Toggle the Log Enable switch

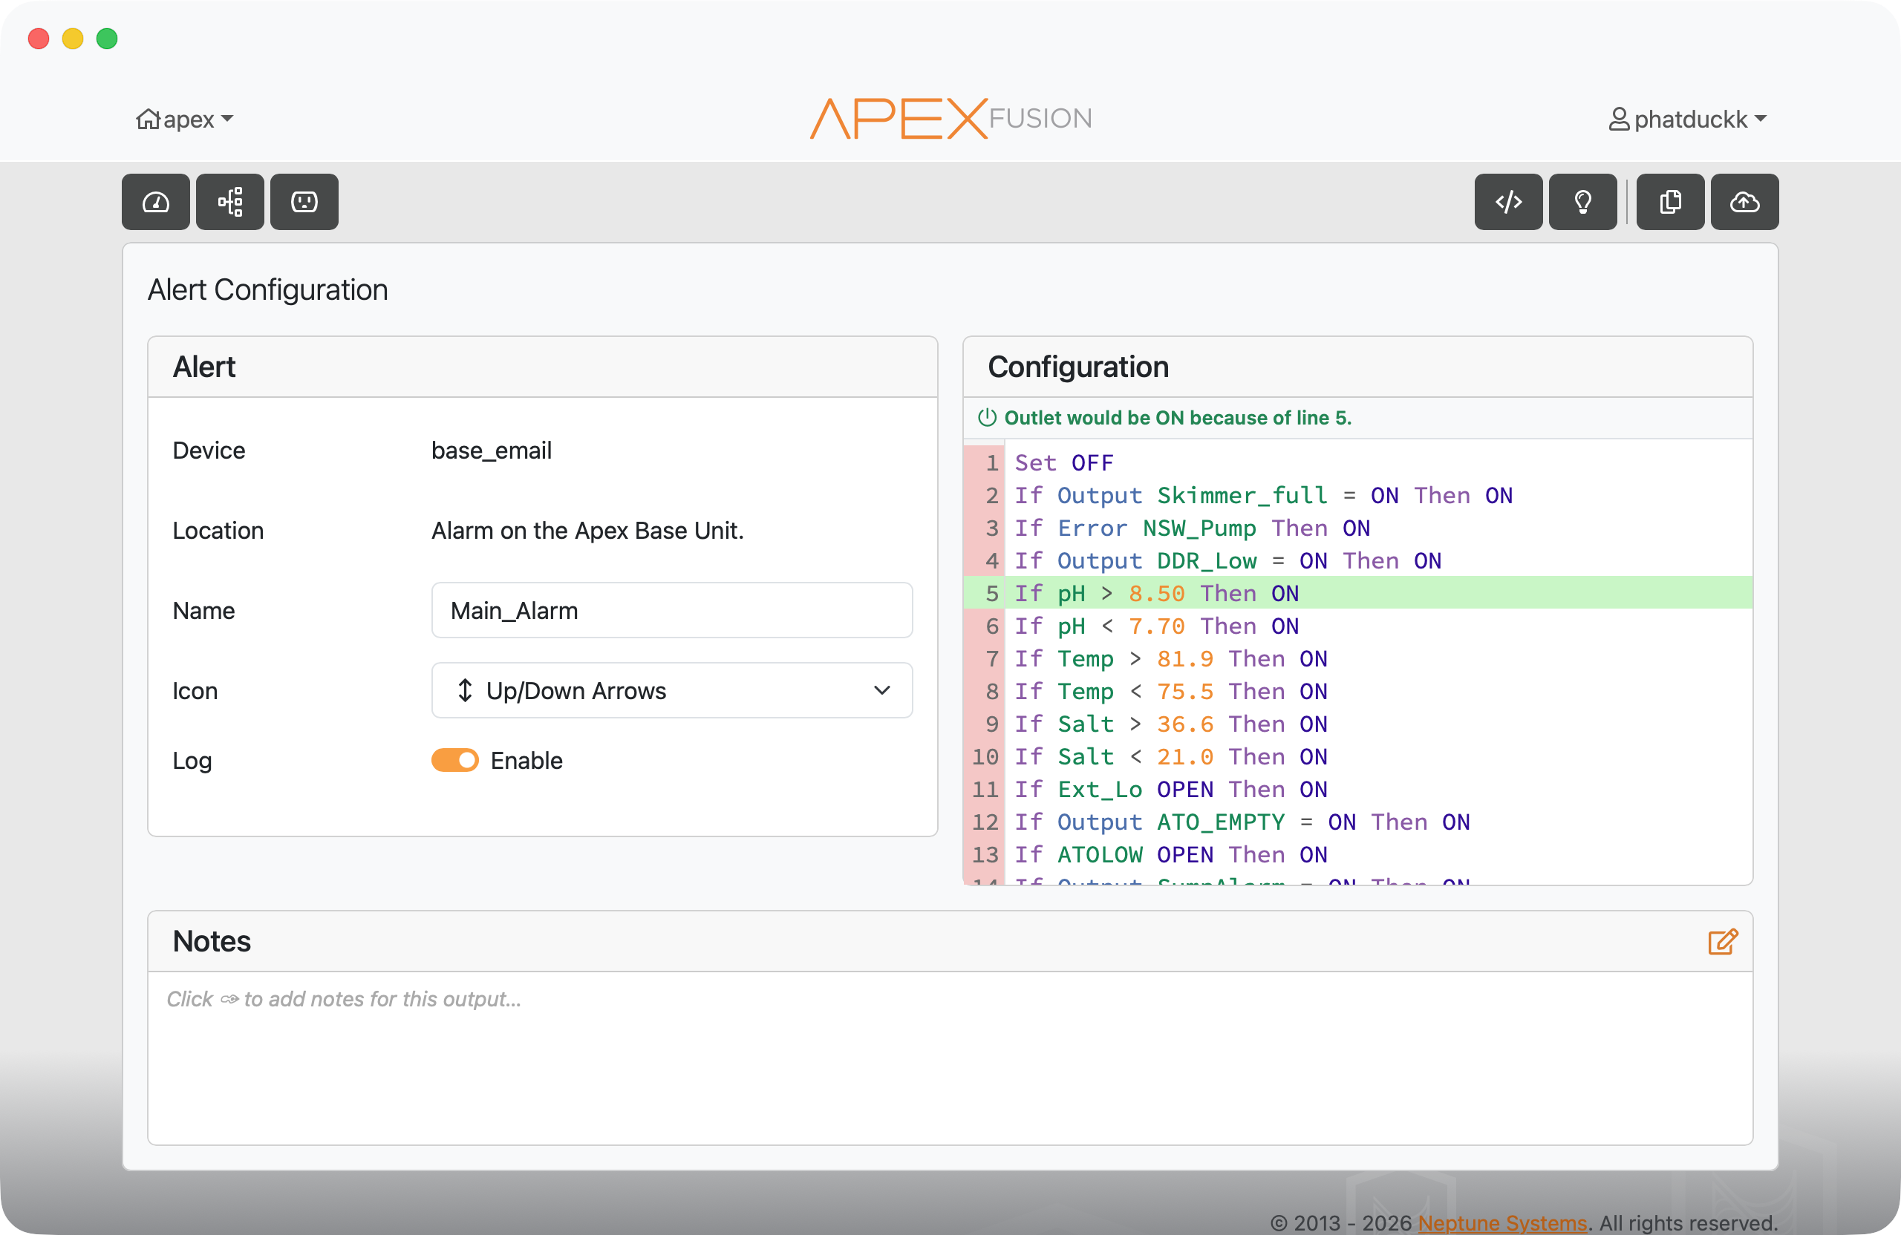click(x=454, y=760)
